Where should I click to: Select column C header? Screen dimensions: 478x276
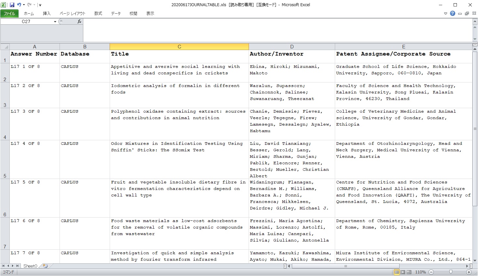pos(179,47)
